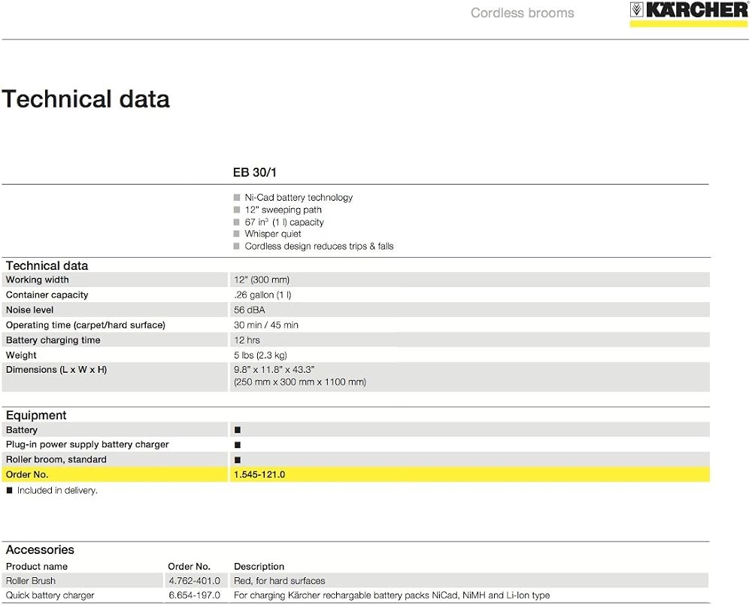Click the 'Description' column header
Screen dimensions: 752x605
(x=259, y=567)
